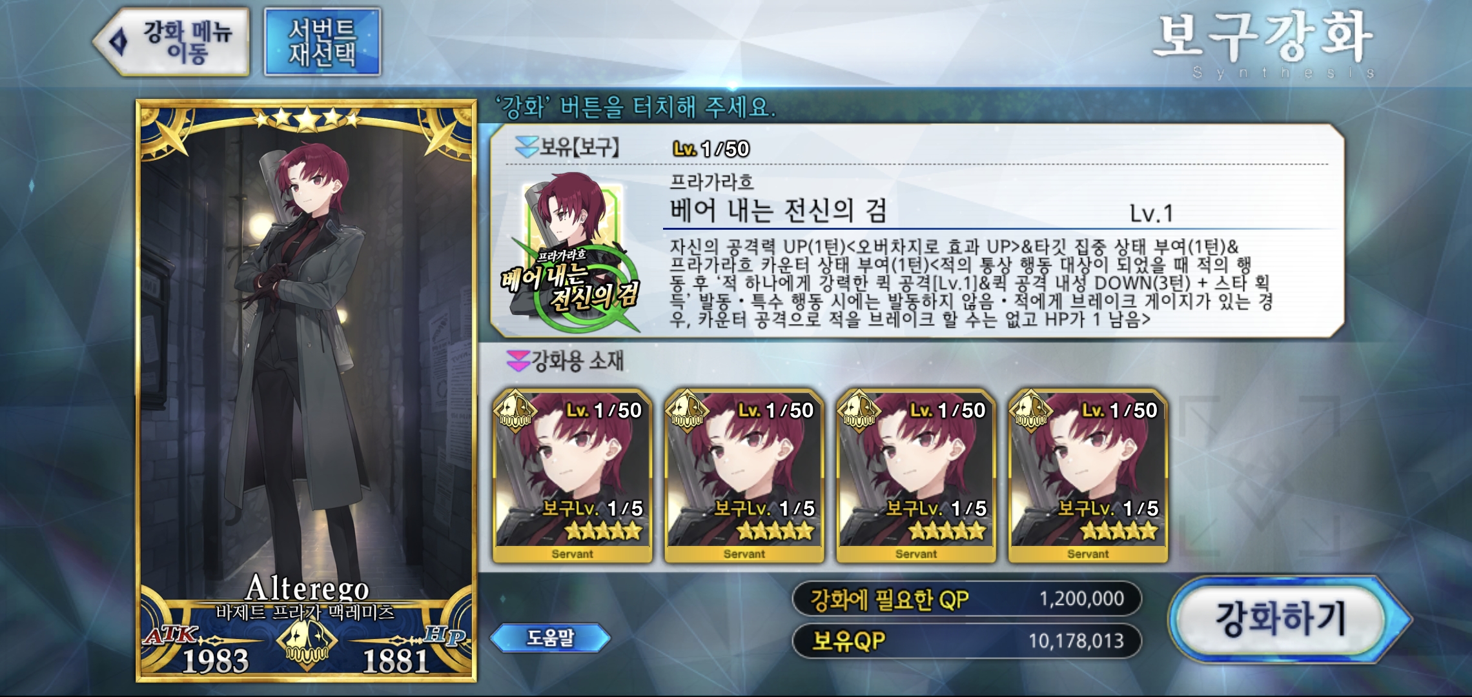Click the pink 강화용 소재 section arrow icon

click(518, 361)
